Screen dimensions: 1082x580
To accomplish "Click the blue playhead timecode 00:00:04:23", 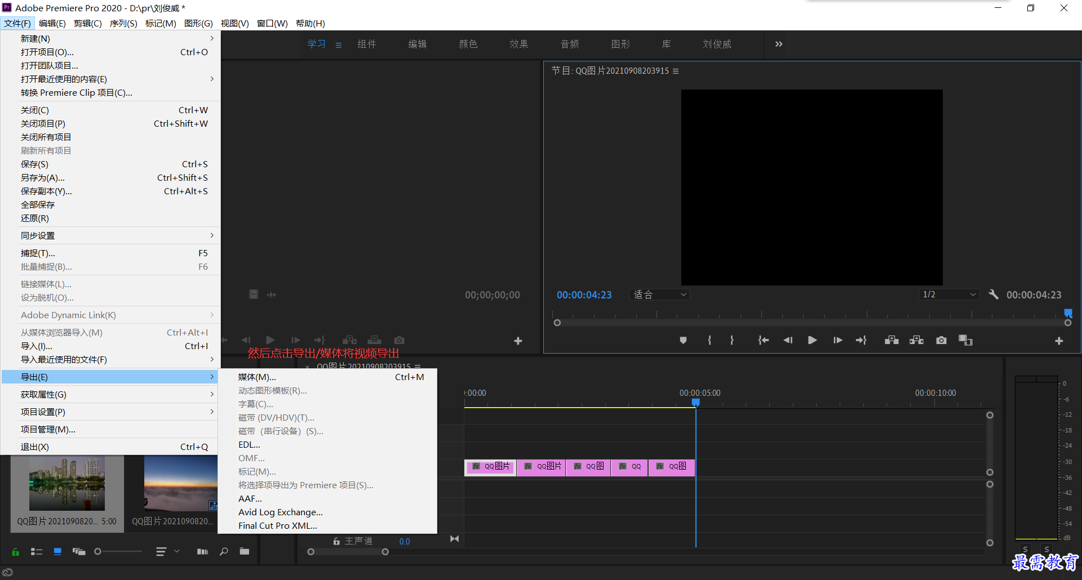I will (584, 295).
